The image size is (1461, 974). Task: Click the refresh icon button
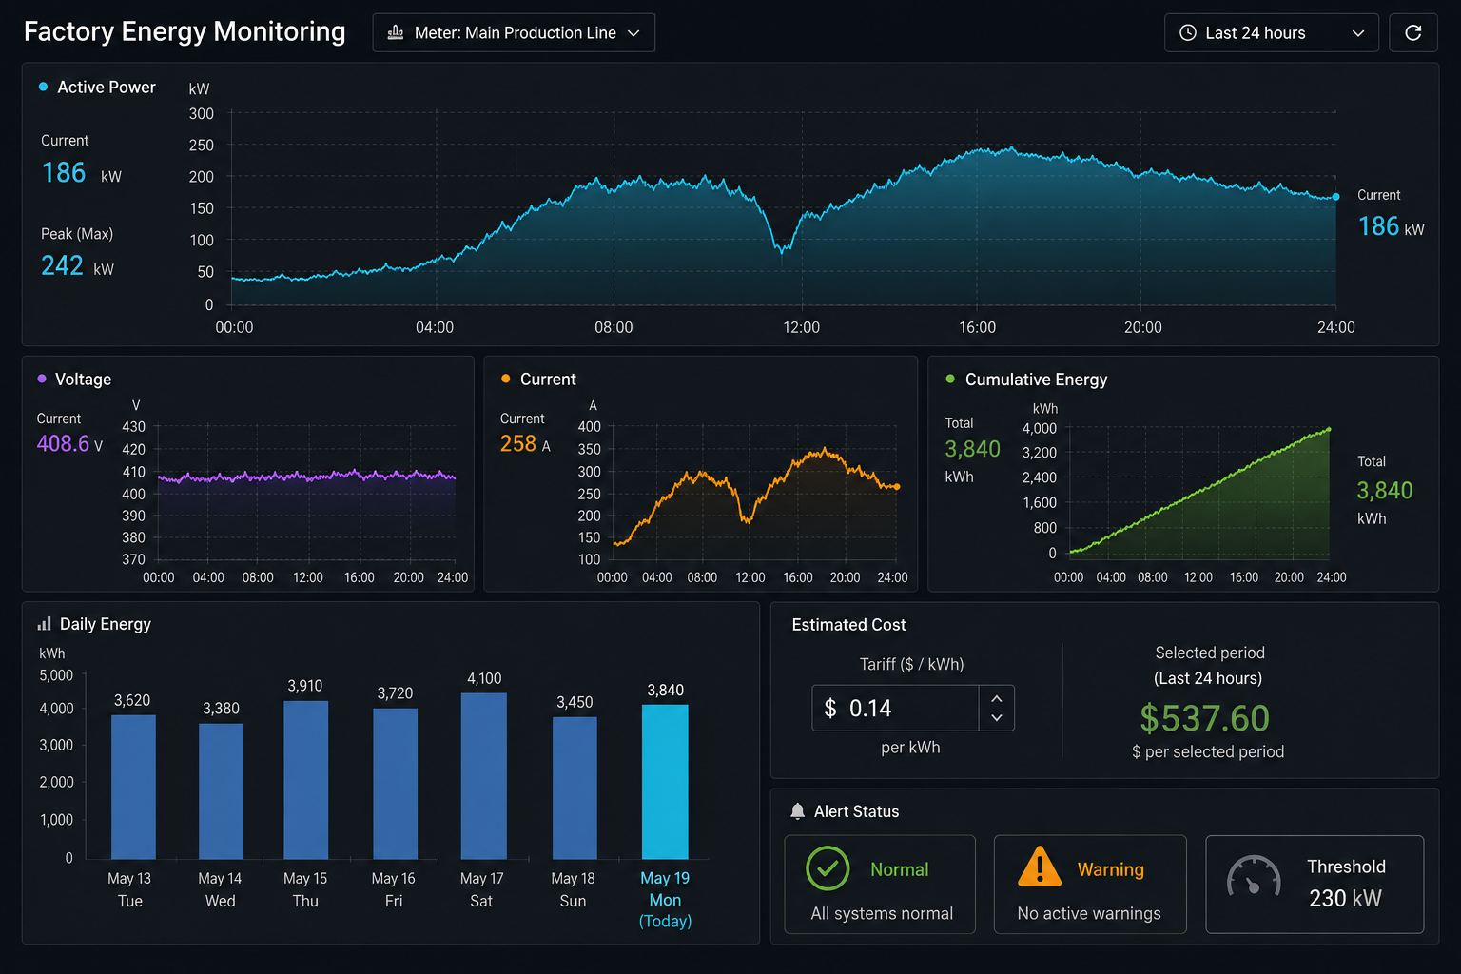tap(1412, 33)
